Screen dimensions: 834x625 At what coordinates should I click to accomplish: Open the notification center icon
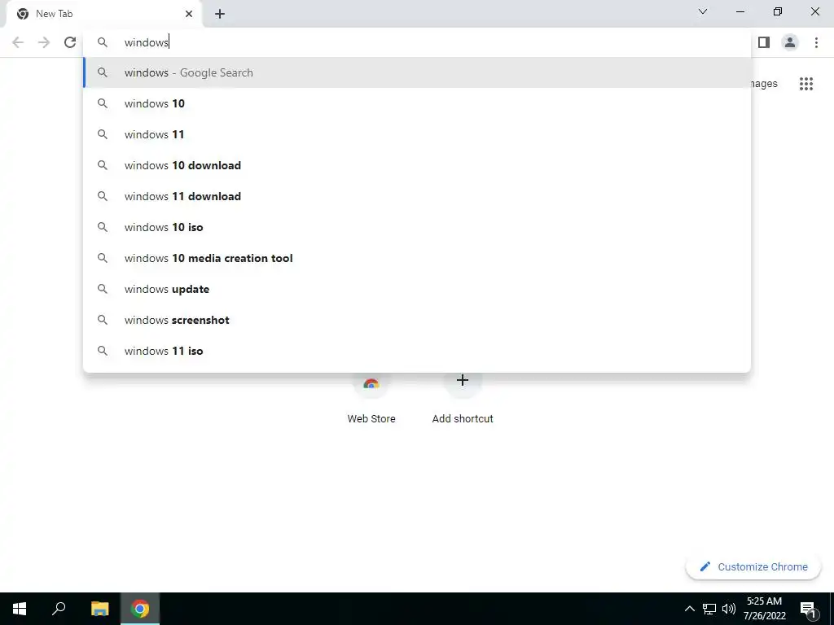pos(808,609)
